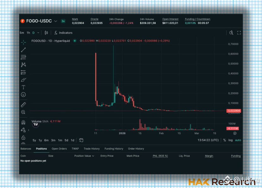Select the trend line drawing tool
Viewport: 262px width, 188px height.
23,50
